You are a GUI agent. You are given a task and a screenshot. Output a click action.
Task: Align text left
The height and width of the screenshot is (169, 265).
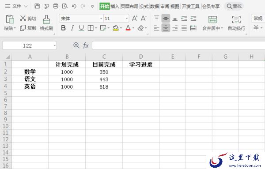point(156,28)
